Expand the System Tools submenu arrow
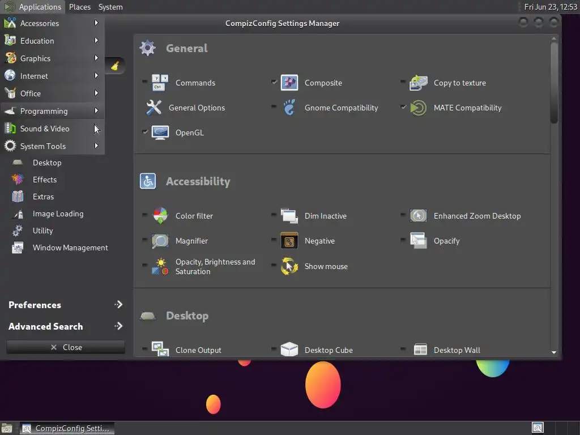 pyautogui.click(x=96, y=146)
